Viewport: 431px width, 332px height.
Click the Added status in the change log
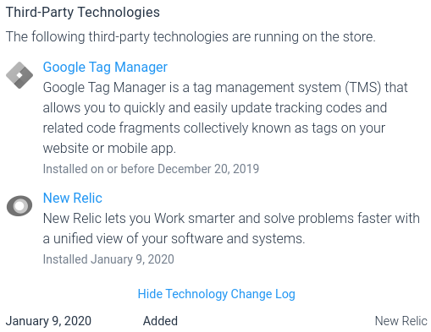tap(160, 321)
